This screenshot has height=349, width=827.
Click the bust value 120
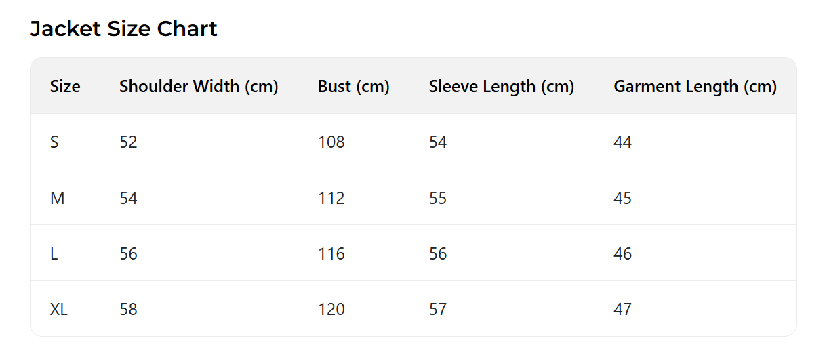pos(331,310)
